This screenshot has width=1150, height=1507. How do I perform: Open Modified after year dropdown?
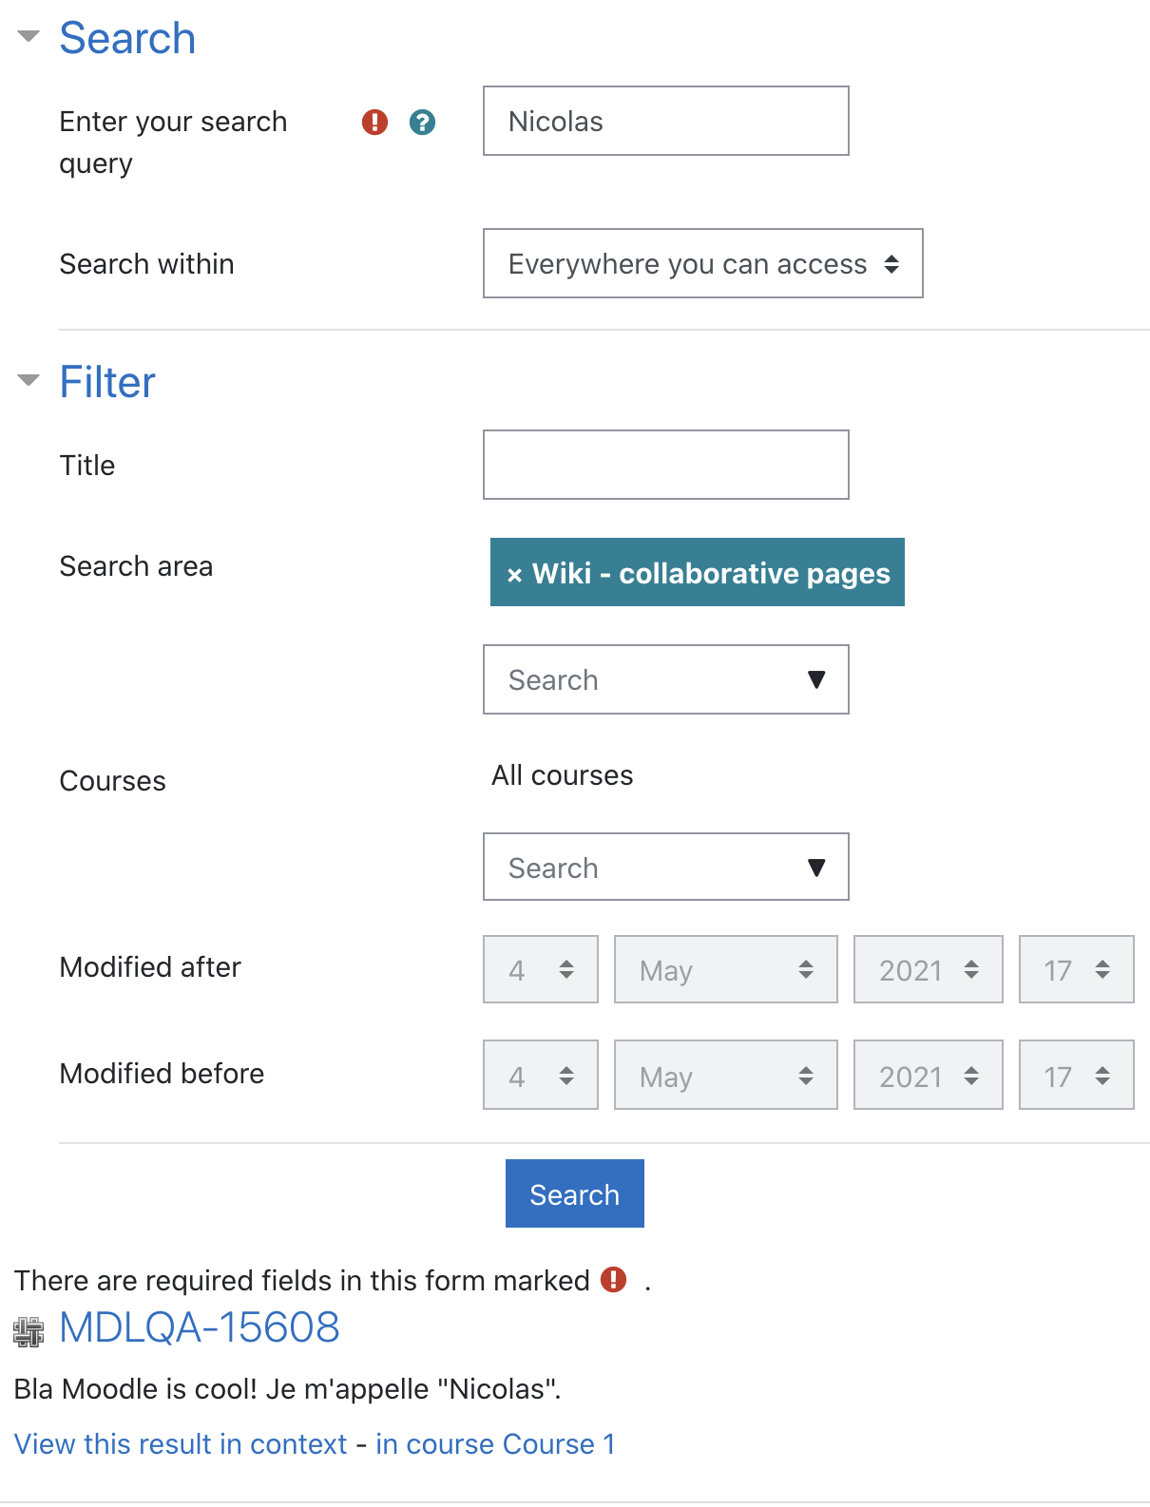[x=928, y=969]
